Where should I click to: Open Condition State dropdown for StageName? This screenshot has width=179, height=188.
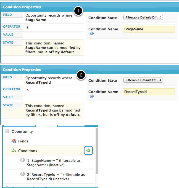pyautogui.click(x=143, y=17)
